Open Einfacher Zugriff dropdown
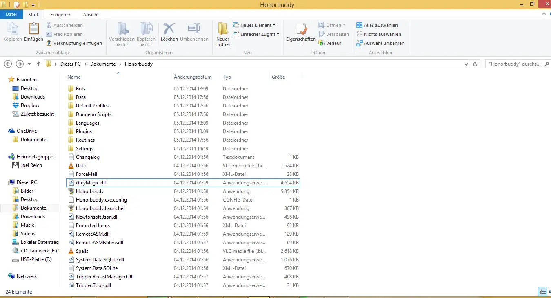 point(256,34)
